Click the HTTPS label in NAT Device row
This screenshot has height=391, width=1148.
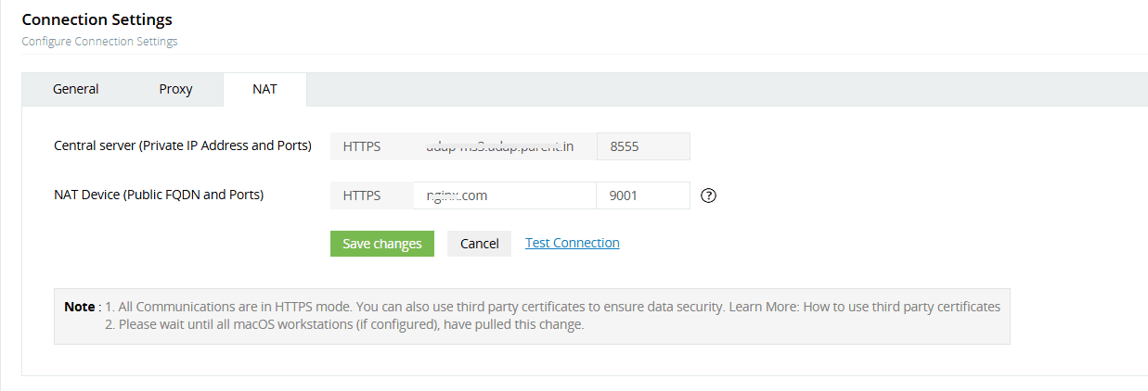362,195
